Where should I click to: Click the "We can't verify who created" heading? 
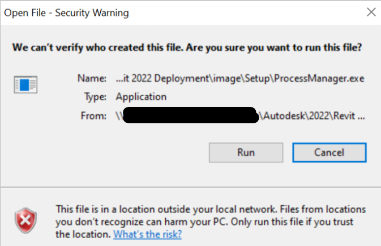pos(101,48)
